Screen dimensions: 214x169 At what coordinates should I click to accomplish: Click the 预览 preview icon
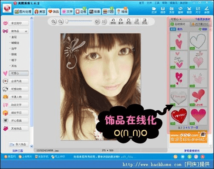coord(145,21)
